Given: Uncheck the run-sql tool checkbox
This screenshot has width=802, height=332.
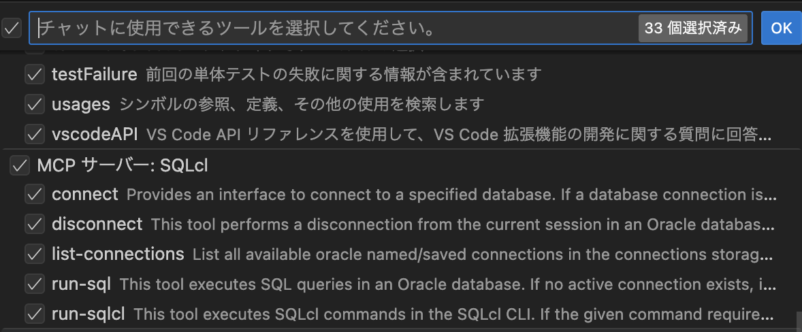Looking at the screenshot, I should click(x=33, y=284).
